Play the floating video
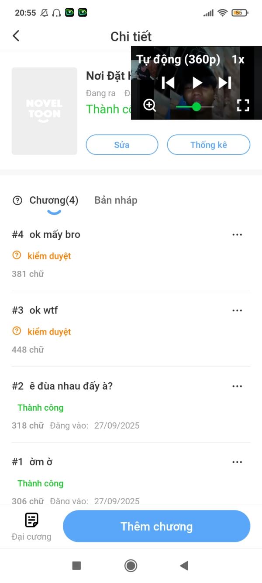The image size is (262, 583). [x=197, y=82]
